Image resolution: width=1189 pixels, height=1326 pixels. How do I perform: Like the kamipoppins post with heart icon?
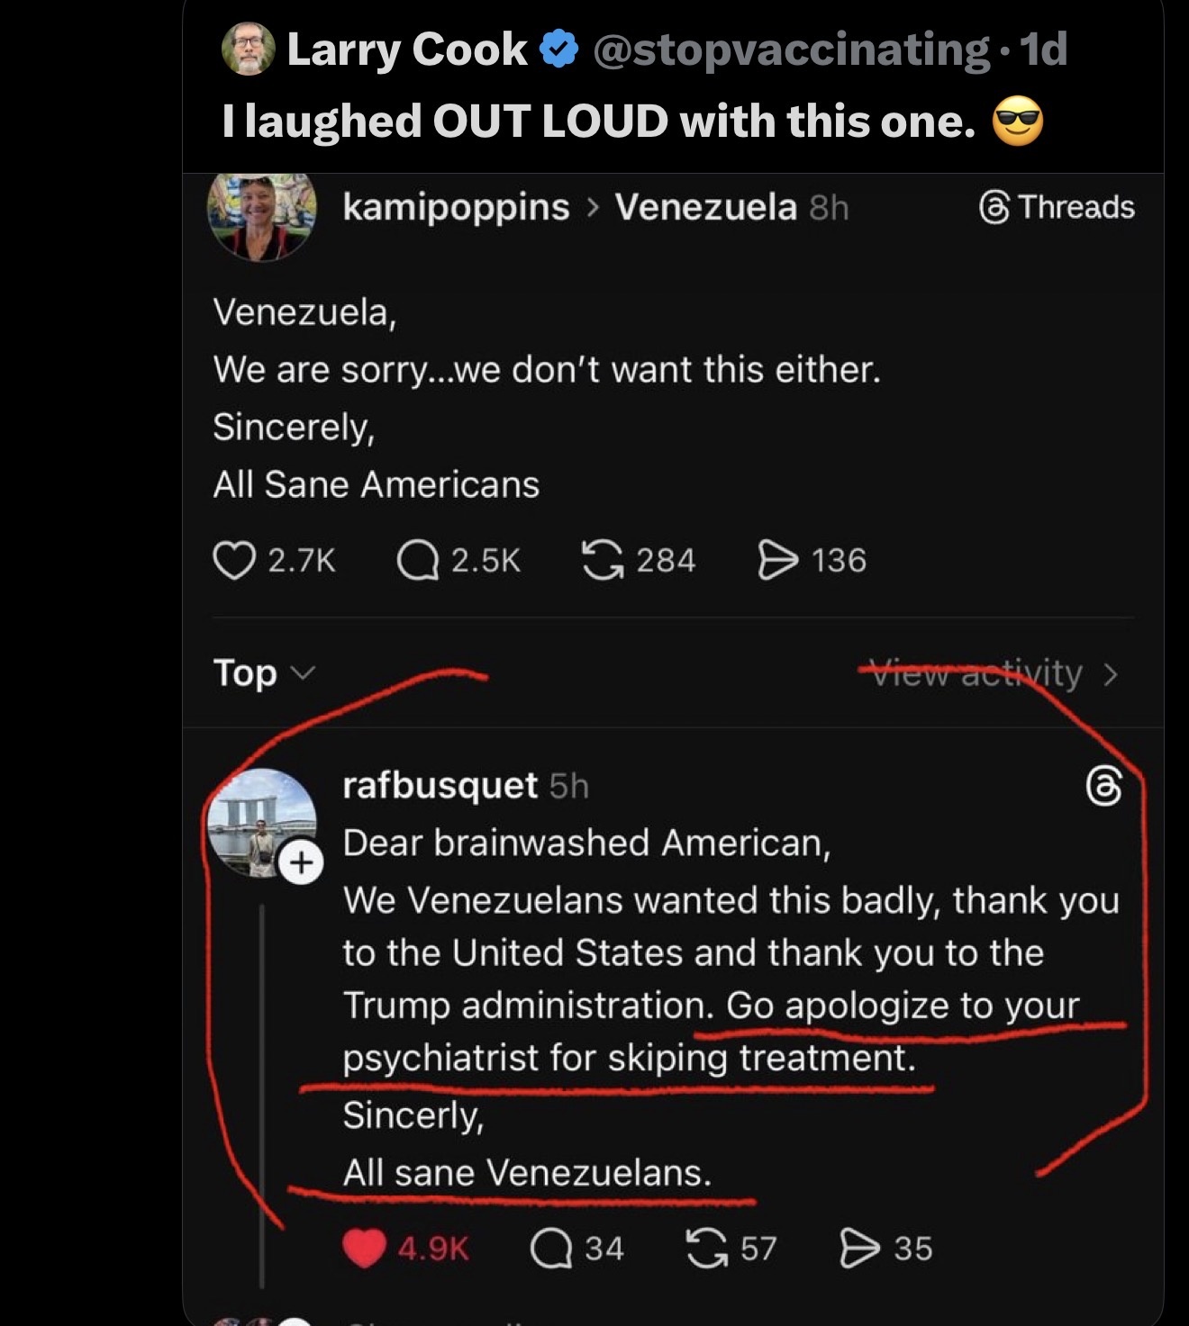coord(233,560)
